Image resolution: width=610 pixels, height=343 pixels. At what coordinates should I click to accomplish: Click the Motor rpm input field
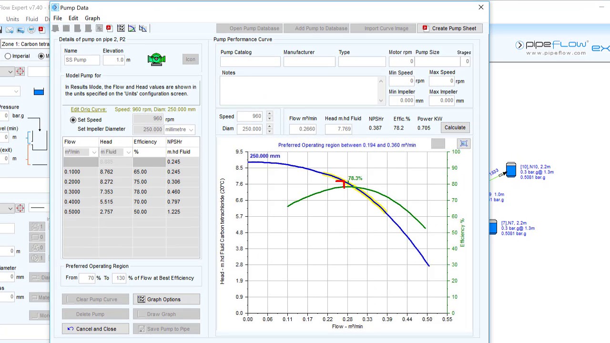401,61
